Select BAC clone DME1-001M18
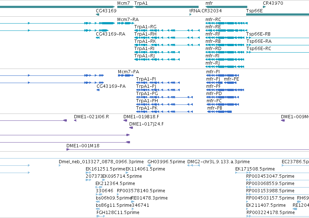309x218 pixels. [x=188, y=150]
